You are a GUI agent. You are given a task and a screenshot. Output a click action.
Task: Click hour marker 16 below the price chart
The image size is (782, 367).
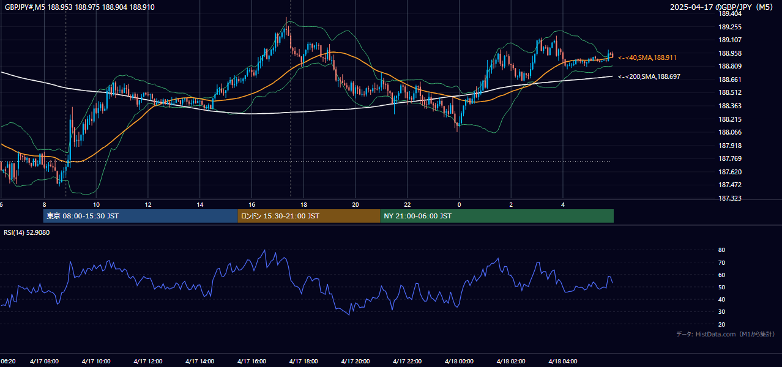[251, 204]
